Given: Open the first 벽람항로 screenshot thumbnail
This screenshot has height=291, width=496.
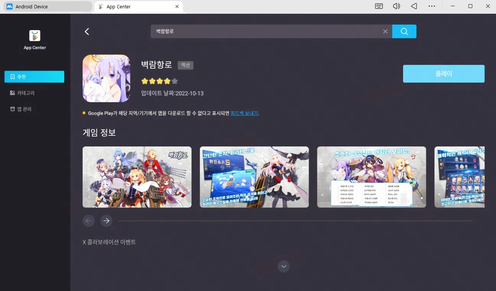Looking at the screenshot, I should click(137, 177).
